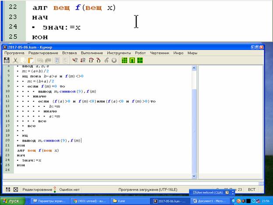Open the Инструменты menu

pyautogui.click(x=119, y=53)
